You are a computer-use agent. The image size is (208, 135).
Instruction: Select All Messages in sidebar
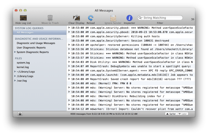pos(40,33)
